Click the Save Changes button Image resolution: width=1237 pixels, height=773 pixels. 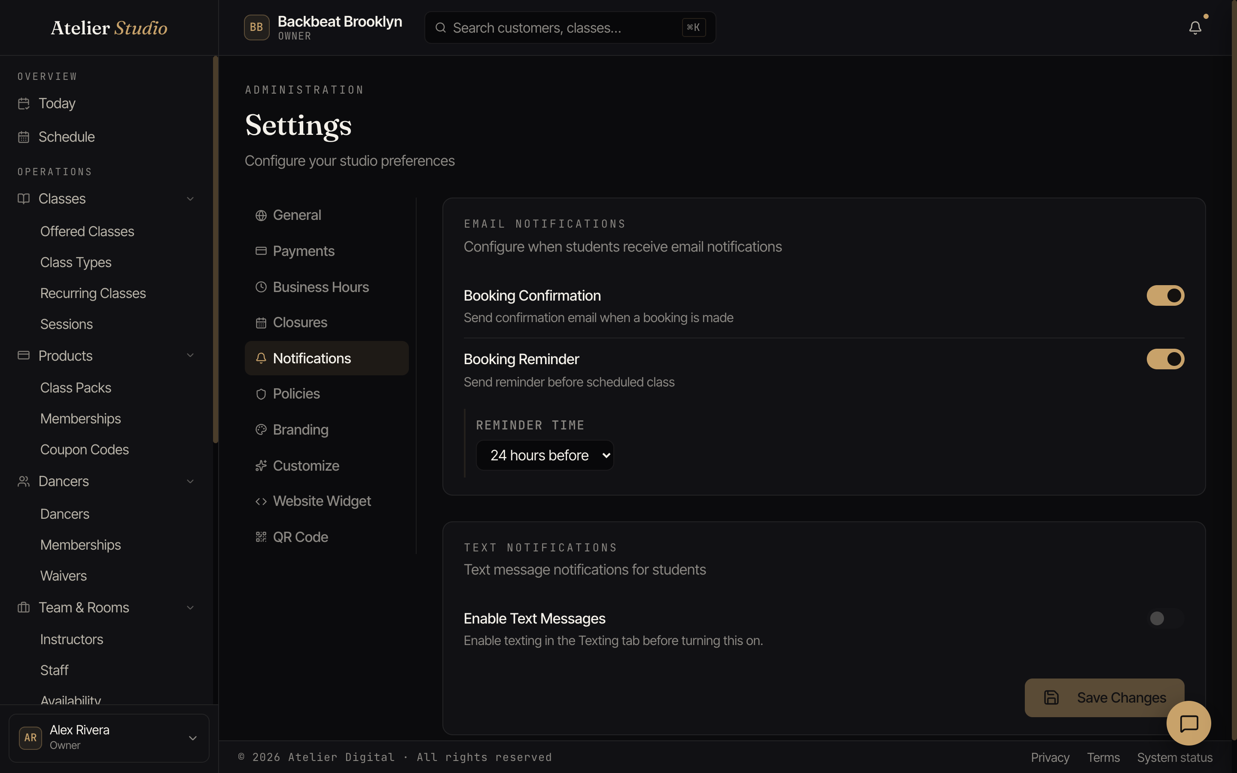[x=1104, y=697]
